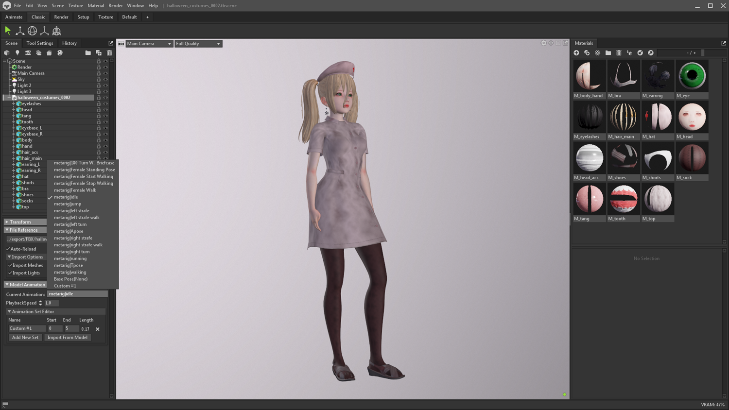
Task: Choose the Rotate sphere tool
Action: pyautogui.click(x=32, y=31)
